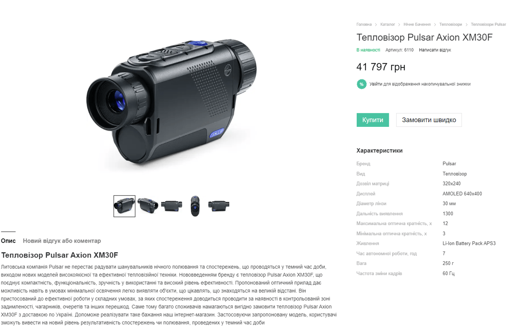Select the first product thumbnail
The width and height of the screenshot is (512, 328).
coord(124,206)
